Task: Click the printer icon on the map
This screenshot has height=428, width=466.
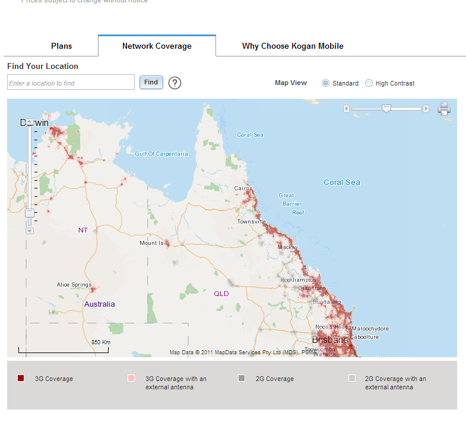Action: 444,109
